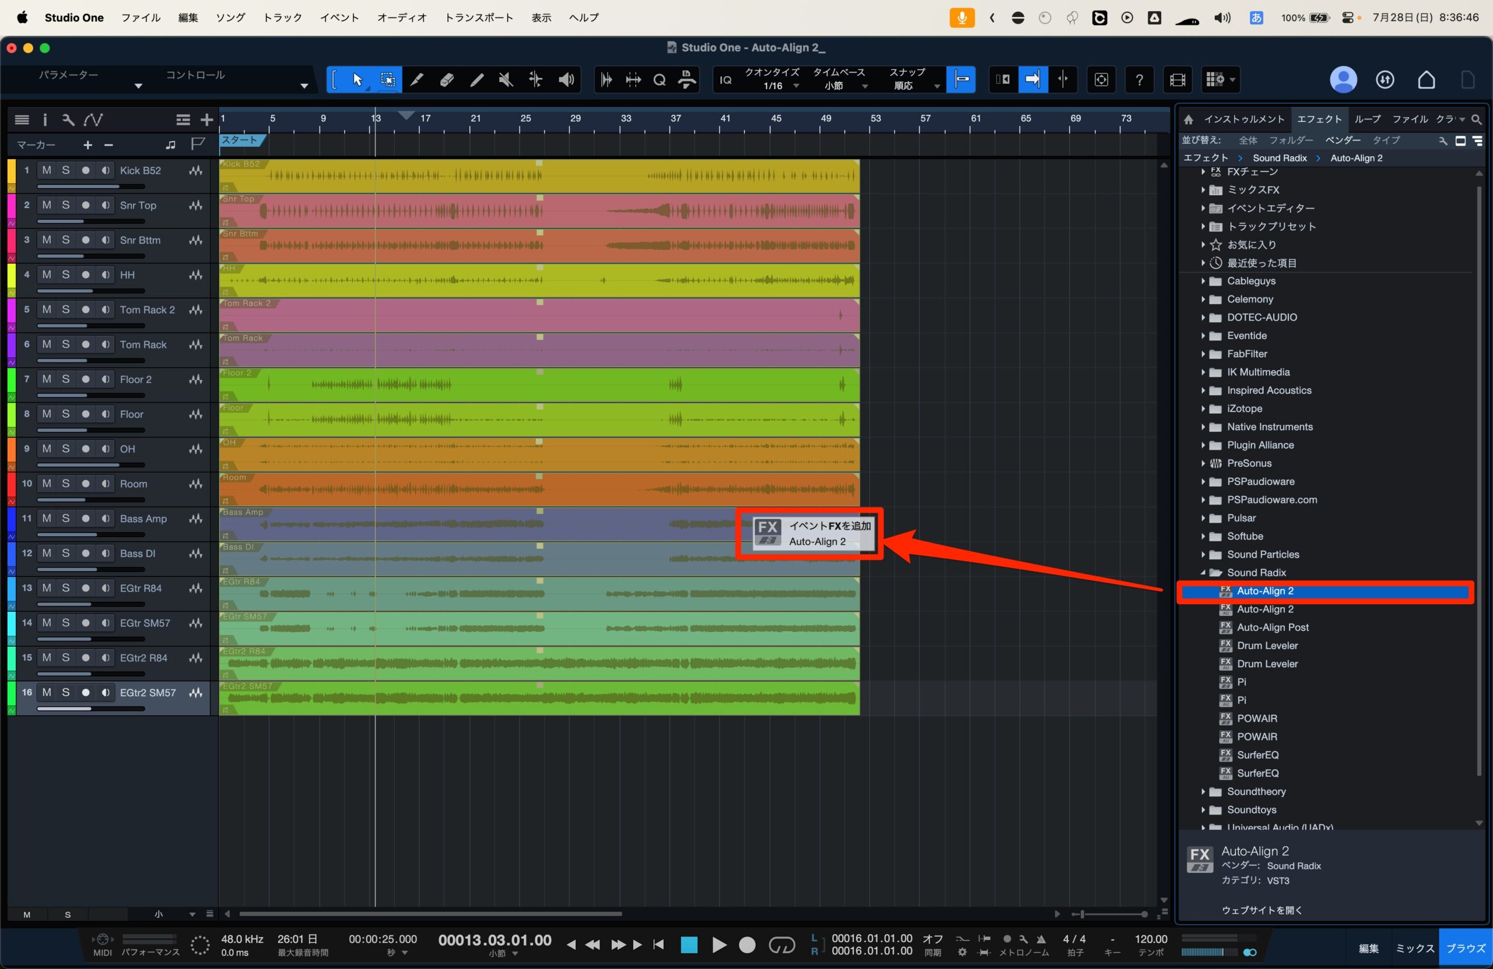Adjust EGtr2 SM57 track volume slider
The image size is (1493, 969).
(x=91, y=709)
